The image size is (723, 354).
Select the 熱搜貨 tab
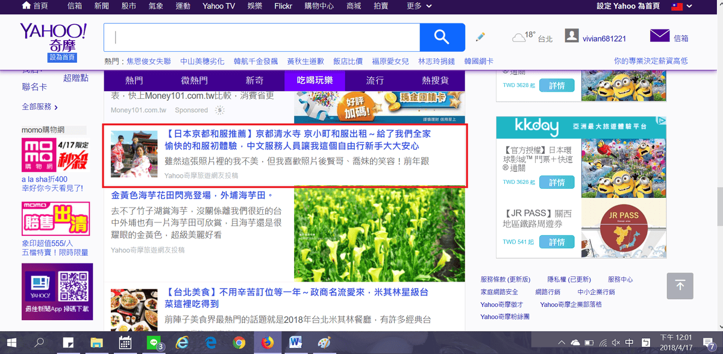pyautogui.click(x=435, y=80)
